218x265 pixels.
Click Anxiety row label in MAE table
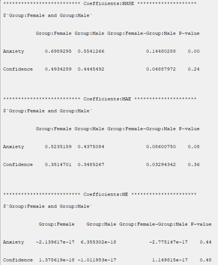tap(13, 147)
